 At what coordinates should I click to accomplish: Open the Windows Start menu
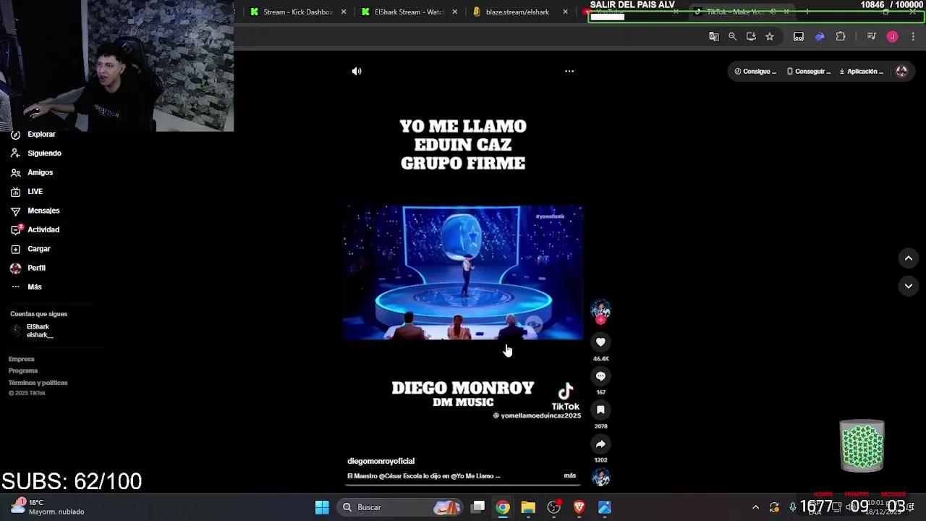(x=322, y=507)
